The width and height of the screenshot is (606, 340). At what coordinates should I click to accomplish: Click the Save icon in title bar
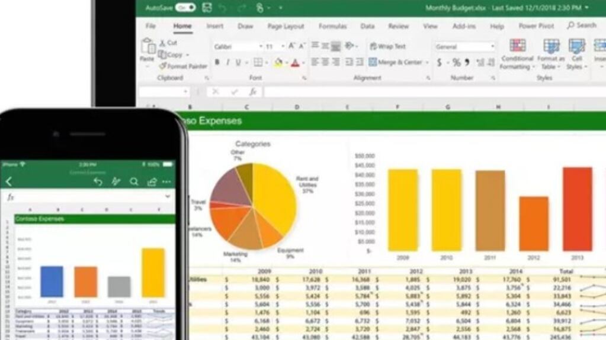(207, 8)
